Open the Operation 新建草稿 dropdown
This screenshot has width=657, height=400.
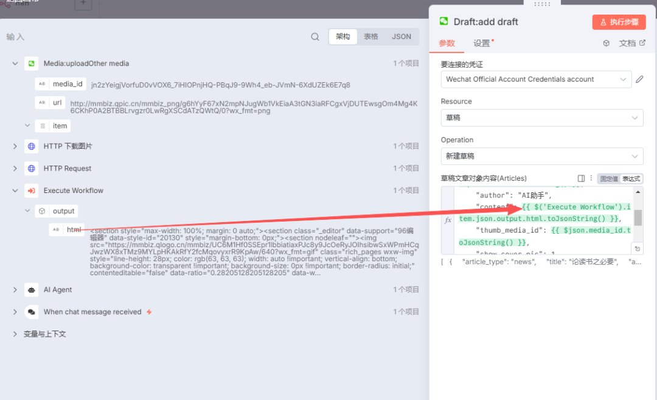coord(542,156)
